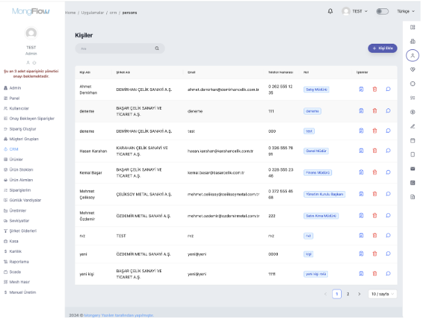421x318 pixels.
Task: Edit the Kemal Başar person
Action: (x=361, y=172)
